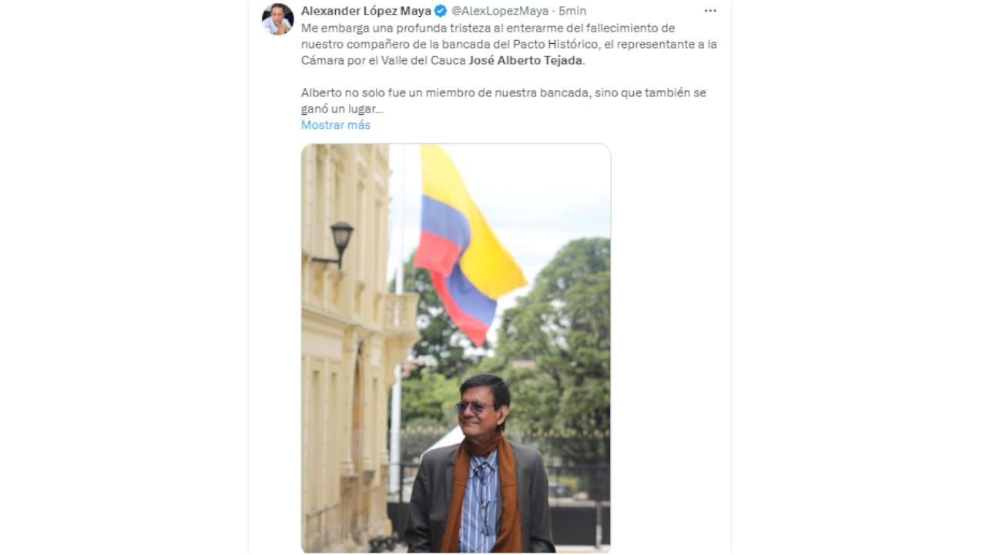Click Alexander López Maya's profile avatar
Viewport: 986px width, 555px height.
coord(277,18)
